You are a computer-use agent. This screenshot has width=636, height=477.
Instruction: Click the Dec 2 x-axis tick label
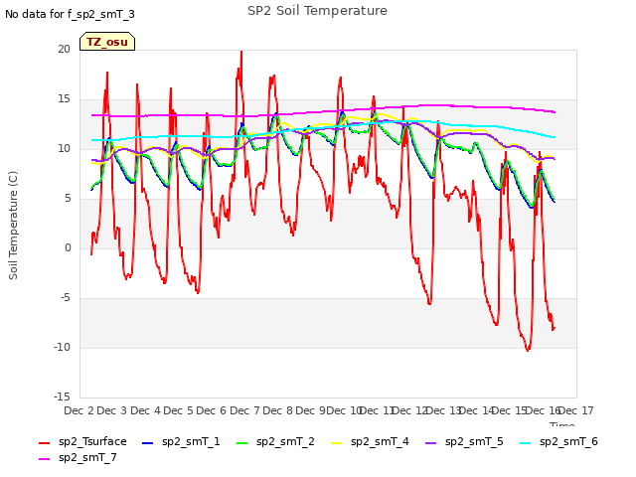(x=79, y=410)
